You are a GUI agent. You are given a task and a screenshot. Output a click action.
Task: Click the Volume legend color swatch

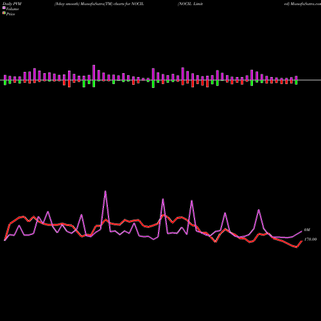tap(4, 8)
